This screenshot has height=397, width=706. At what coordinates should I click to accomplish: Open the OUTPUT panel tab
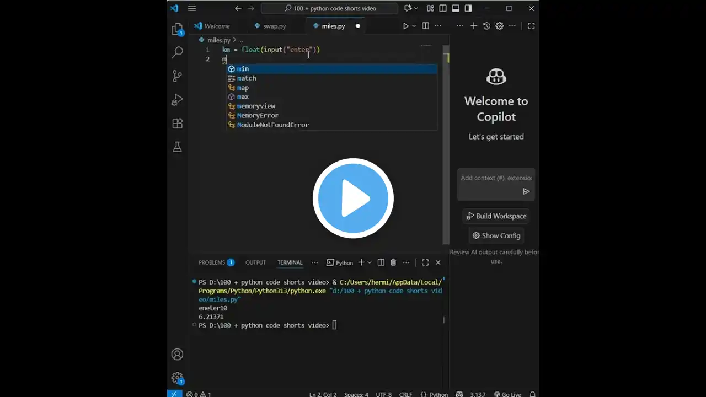pyautogui.click(x=255, y=262)
